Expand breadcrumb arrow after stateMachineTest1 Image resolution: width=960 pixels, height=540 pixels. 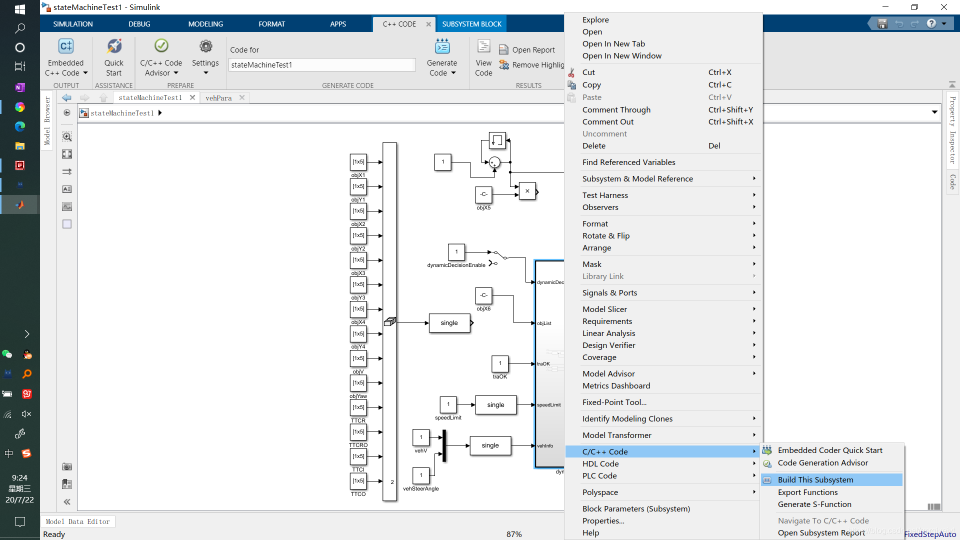point(160,113)
